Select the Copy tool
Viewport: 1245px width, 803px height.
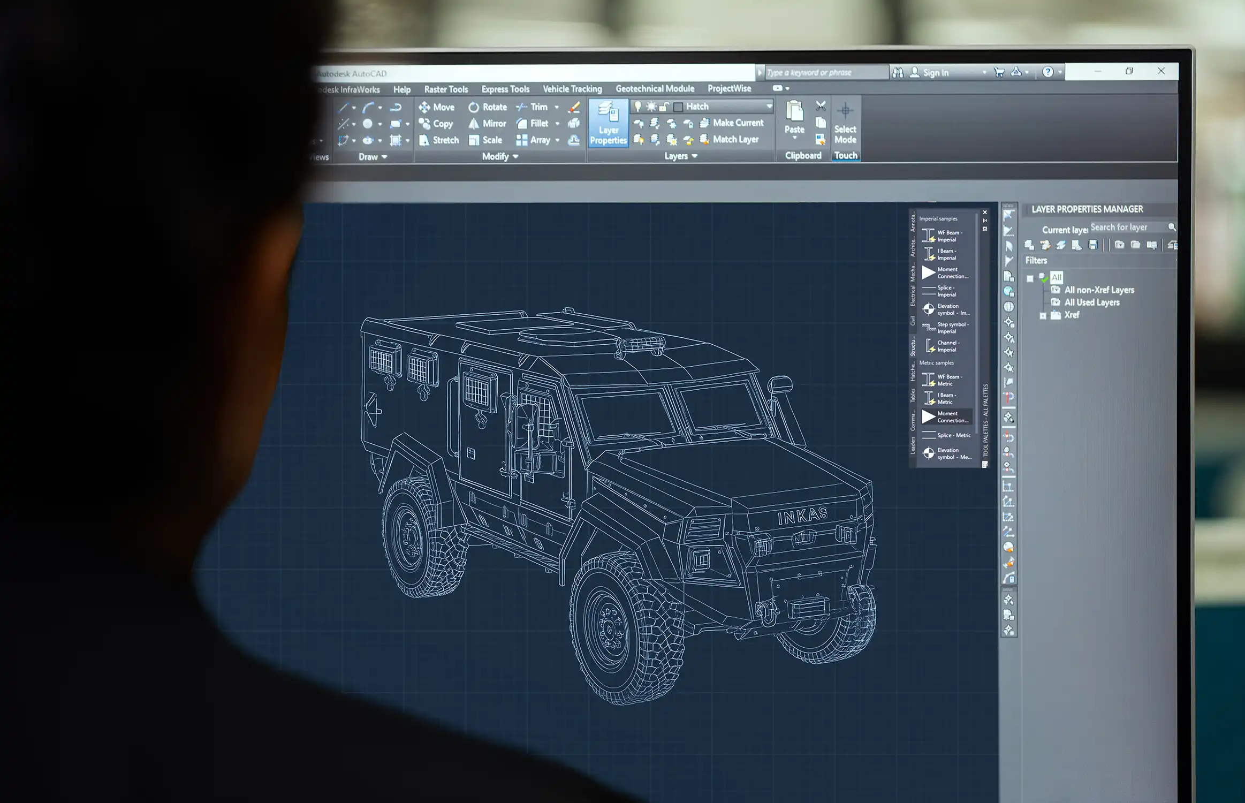[x=436, y=124]
